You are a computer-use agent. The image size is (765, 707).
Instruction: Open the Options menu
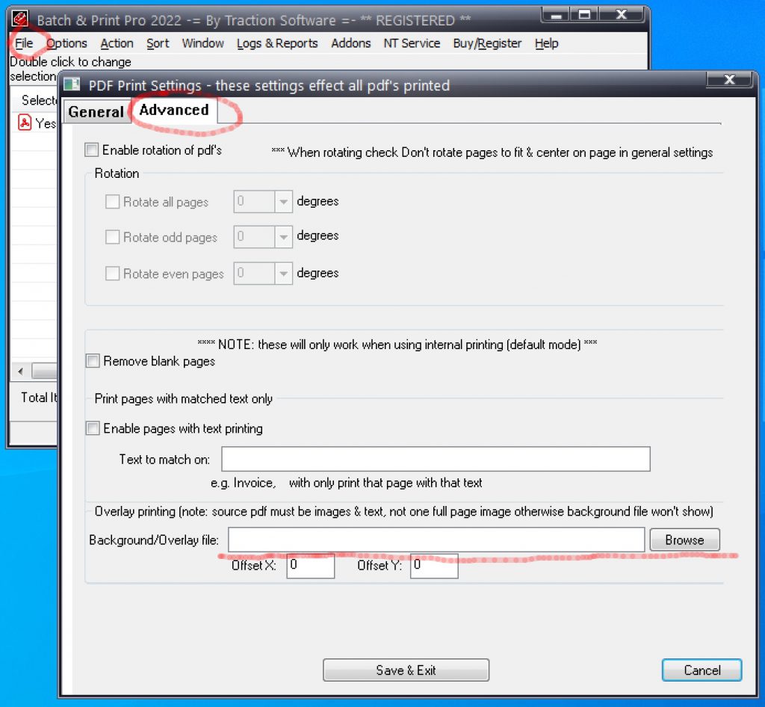click(x=66, y=43)
